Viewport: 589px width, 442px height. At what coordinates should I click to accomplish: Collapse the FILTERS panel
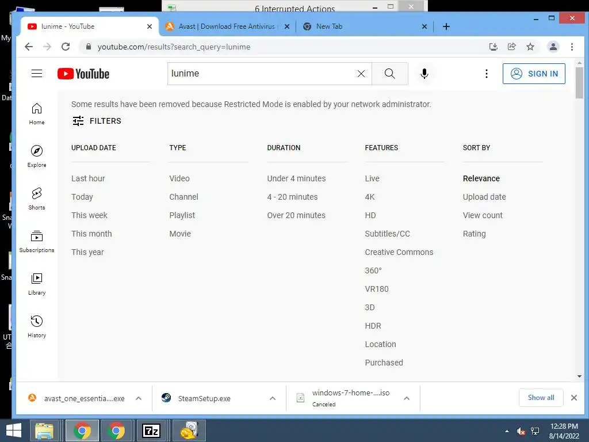[97, 121]
